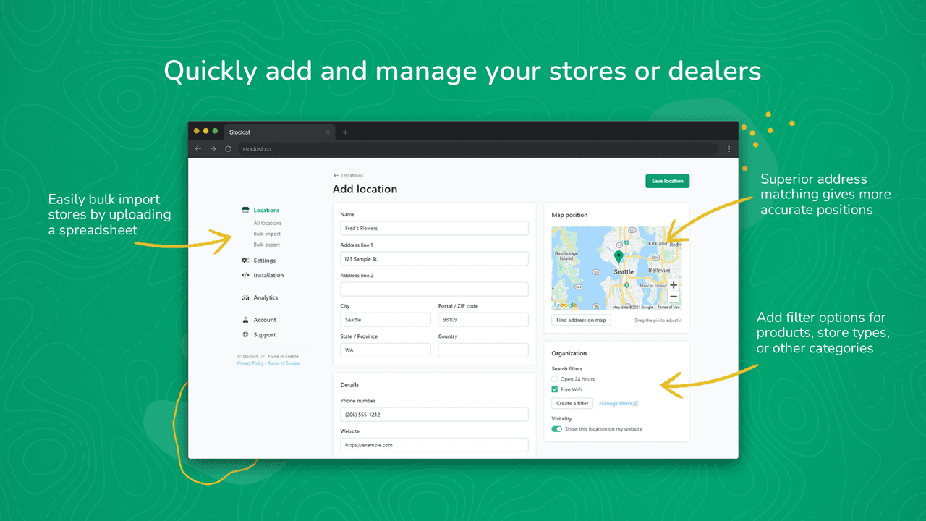Click the map Terms of Use link
926x521 pixels.
[x=668, y=307]
